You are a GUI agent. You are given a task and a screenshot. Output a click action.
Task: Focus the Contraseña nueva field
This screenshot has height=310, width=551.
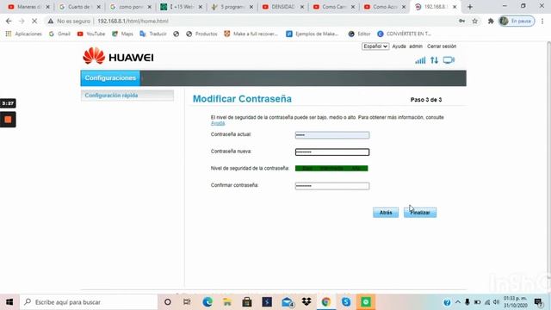tap(332, 152)
